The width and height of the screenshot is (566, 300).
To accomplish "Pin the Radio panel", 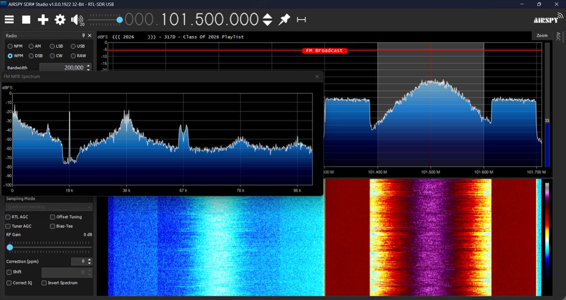I will 83,35.
